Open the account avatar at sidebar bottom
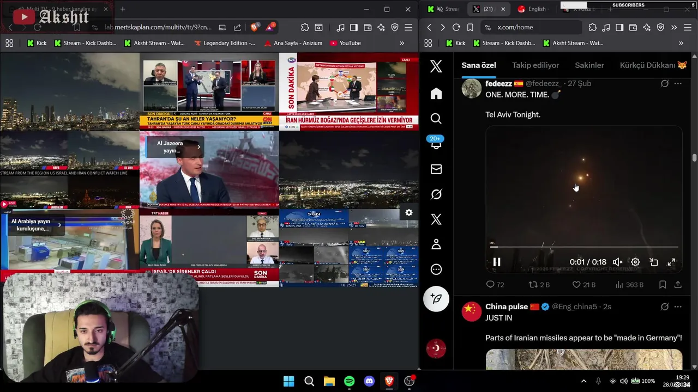Screen dimensions: 698x392 click(436, 348)
